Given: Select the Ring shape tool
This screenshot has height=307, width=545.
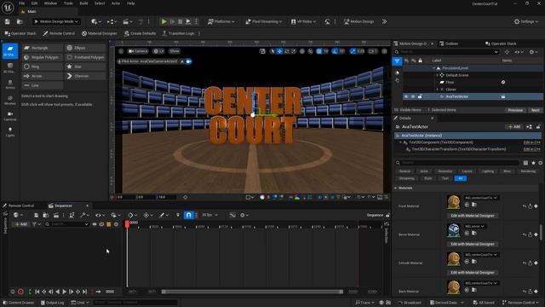Looking at the screenshot, I should point(43,67).
